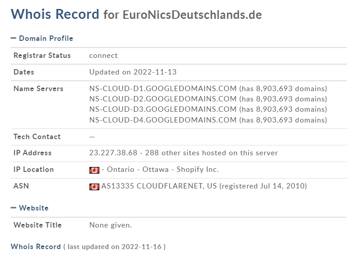This screenshot has width=347, height=254.
Task: Click the Canada flag next to Ontario
Action: pyautogui.click(x=94, y=170)
